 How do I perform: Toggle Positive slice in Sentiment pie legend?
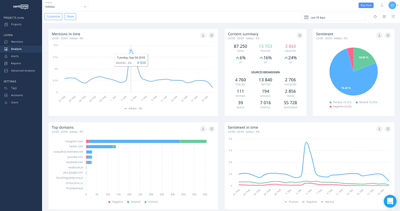[x=340, y=102]
